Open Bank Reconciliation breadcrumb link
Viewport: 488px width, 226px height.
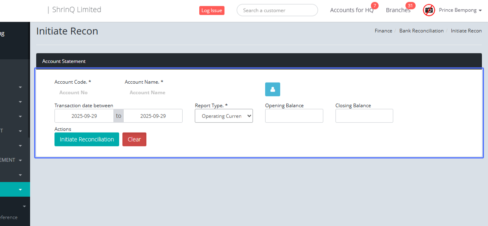[x=421, y=31]
